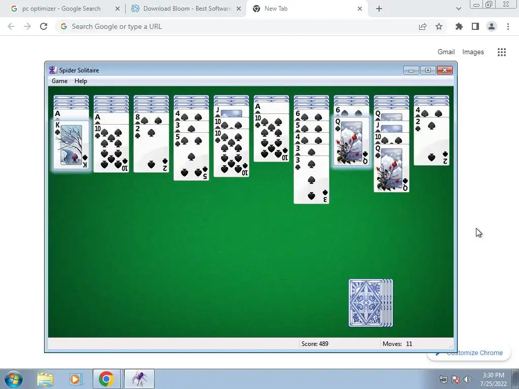
Task: Select the Queen of spades in eighth column
Action: pyautogui.click(x=352, y=141)
